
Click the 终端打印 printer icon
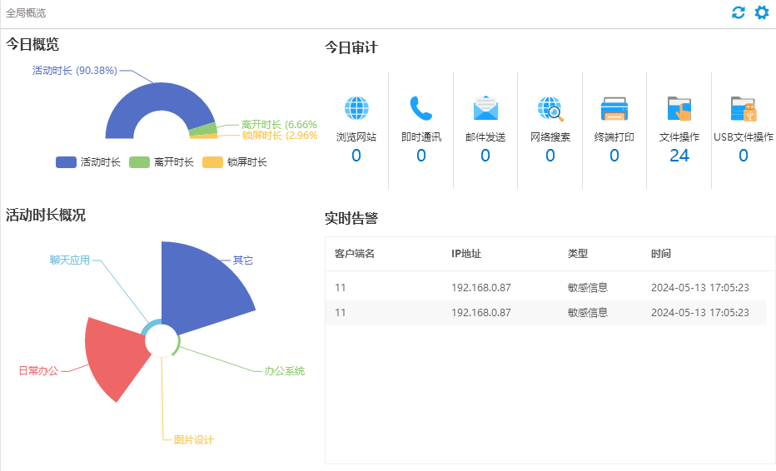click(614, 108)
